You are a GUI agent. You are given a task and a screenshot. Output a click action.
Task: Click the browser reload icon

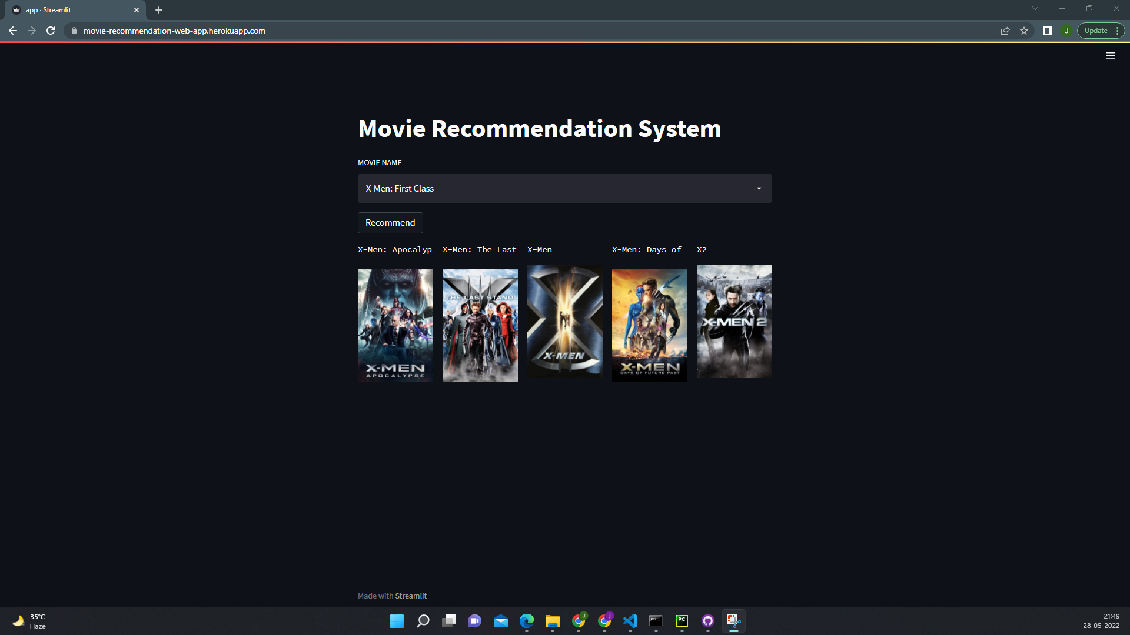coord(51,31)
